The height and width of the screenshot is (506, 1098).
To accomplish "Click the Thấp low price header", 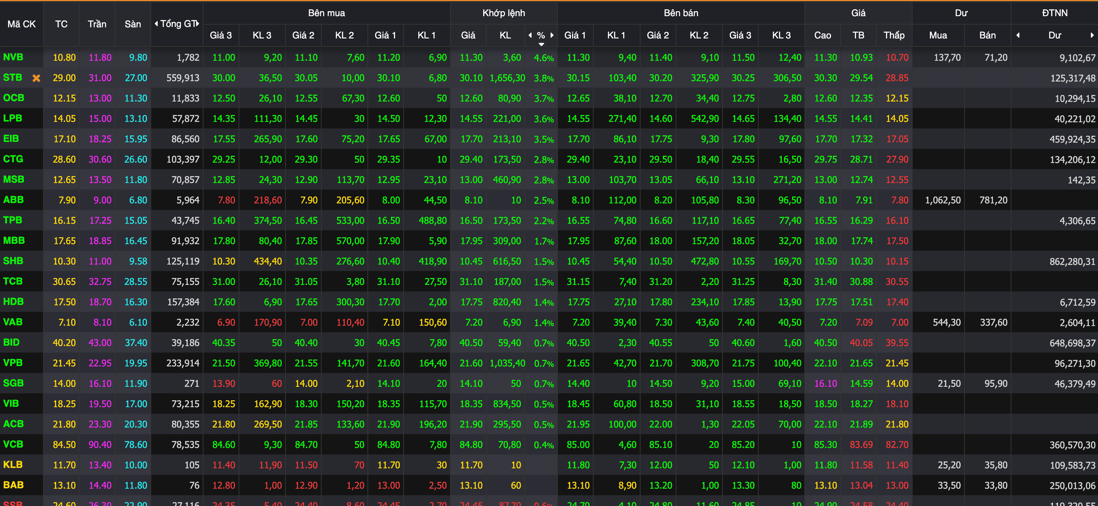I will [894, 35].
